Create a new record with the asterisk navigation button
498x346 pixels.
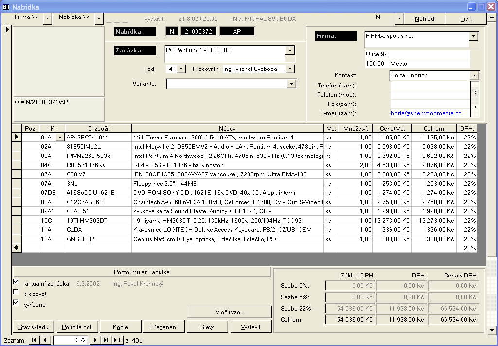click(x=118, y=340)
